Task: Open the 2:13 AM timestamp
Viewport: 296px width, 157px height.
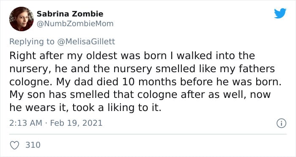Action: tap(26, 123)
